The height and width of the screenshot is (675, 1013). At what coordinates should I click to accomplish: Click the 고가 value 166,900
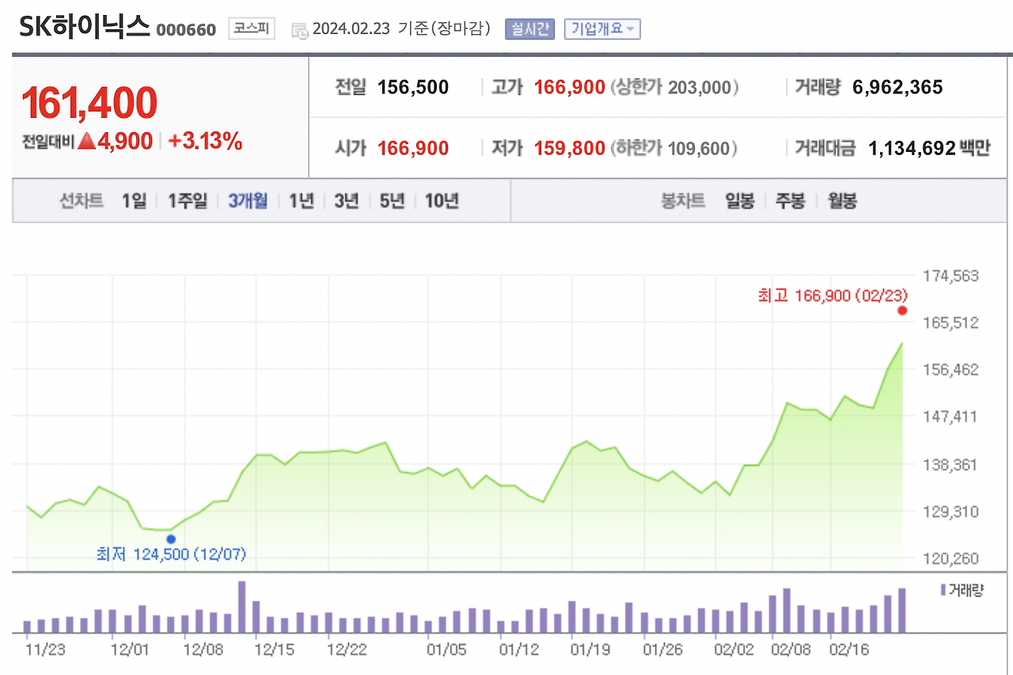tap(570, 87)
